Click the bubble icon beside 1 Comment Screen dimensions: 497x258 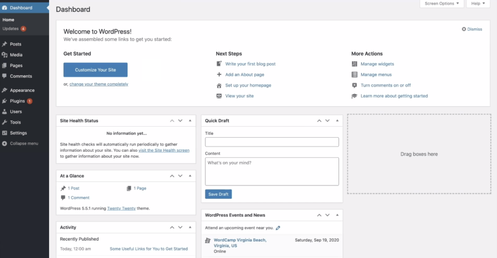(63, 197)
